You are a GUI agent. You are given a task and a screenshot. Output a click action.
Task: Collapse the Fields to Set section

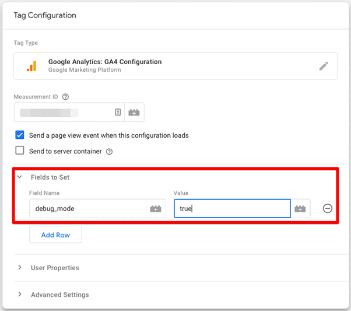pyautogui.click(x=20, y=177)
